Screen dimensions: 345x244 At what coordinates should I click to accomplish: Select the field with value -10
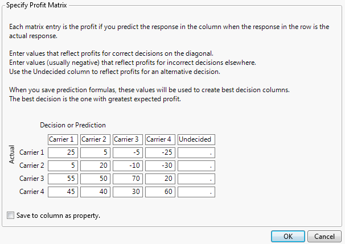click(x=128, y=166)
